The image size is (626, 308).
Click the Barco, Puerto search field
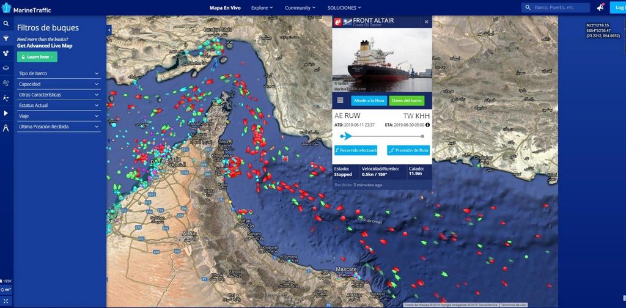point(555,7)
